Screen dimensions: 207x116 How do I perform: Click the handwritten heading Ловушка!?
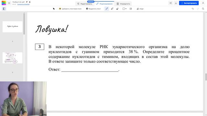point(52,29)
